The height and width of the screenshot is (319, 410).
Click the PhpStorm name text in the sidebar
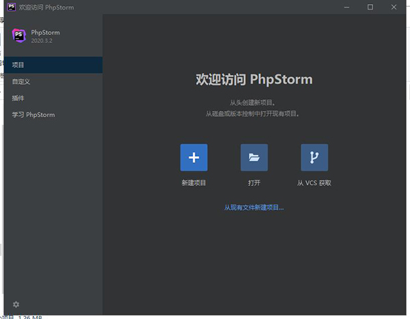[x=45, y=33]
